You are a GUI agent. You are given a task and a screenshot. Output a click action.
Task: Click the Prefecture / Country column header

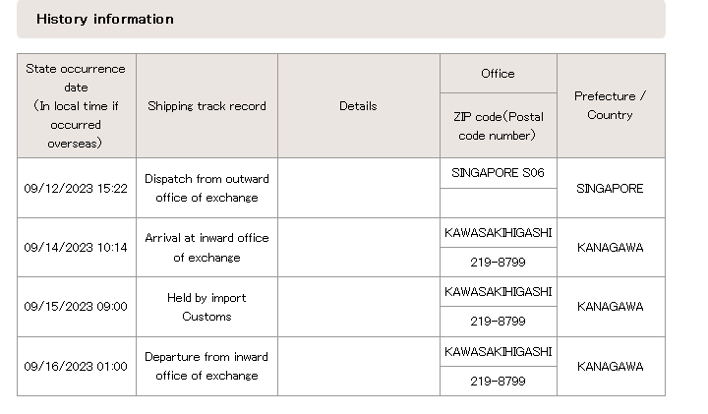tap(610, 105)
